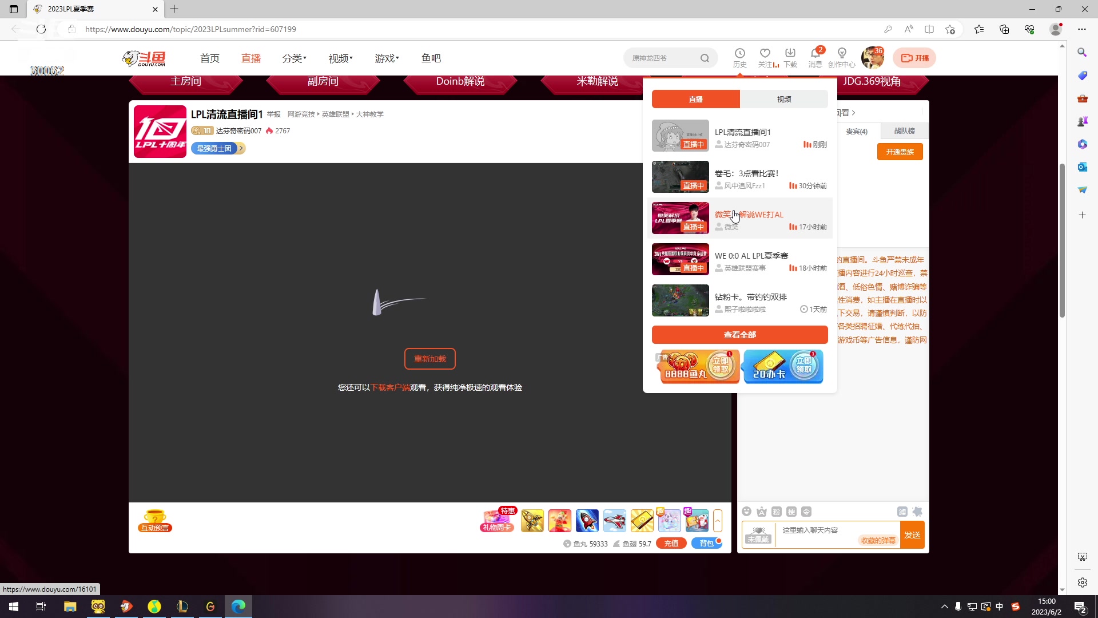Open the chat emoji picker
Viewport: 1098px width, 618px height.
(746, 512)
